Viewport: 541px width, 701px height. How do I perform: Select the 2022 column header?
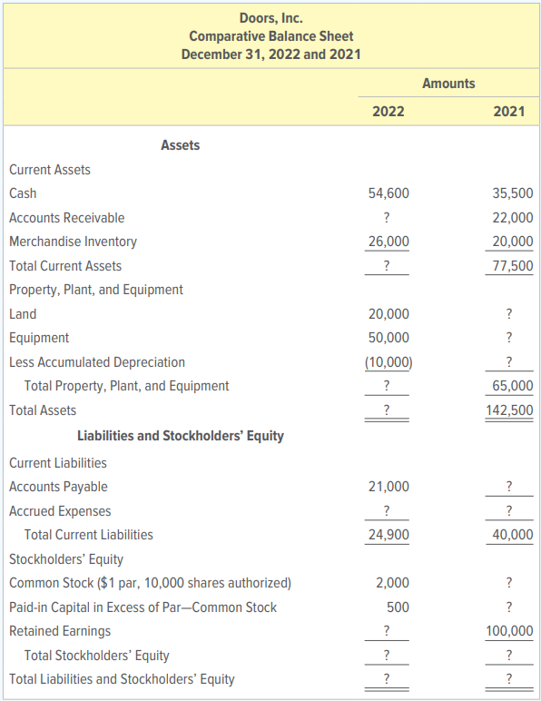(x=389, y=112)
